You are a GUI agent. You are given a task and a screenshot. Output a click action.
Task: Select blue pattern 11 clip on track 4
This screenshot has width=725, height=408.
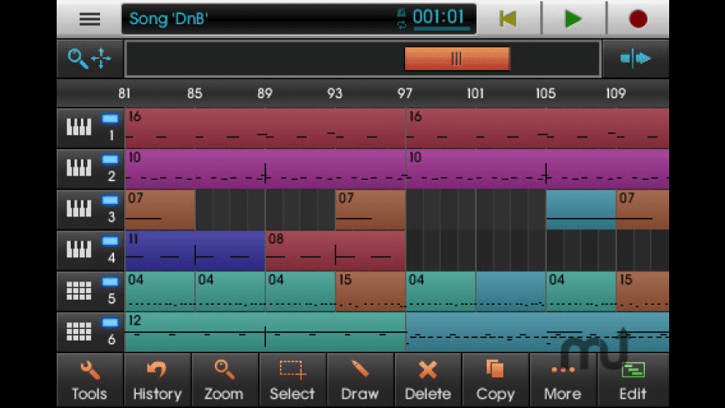pyautogui.click(x=195, y=251)
